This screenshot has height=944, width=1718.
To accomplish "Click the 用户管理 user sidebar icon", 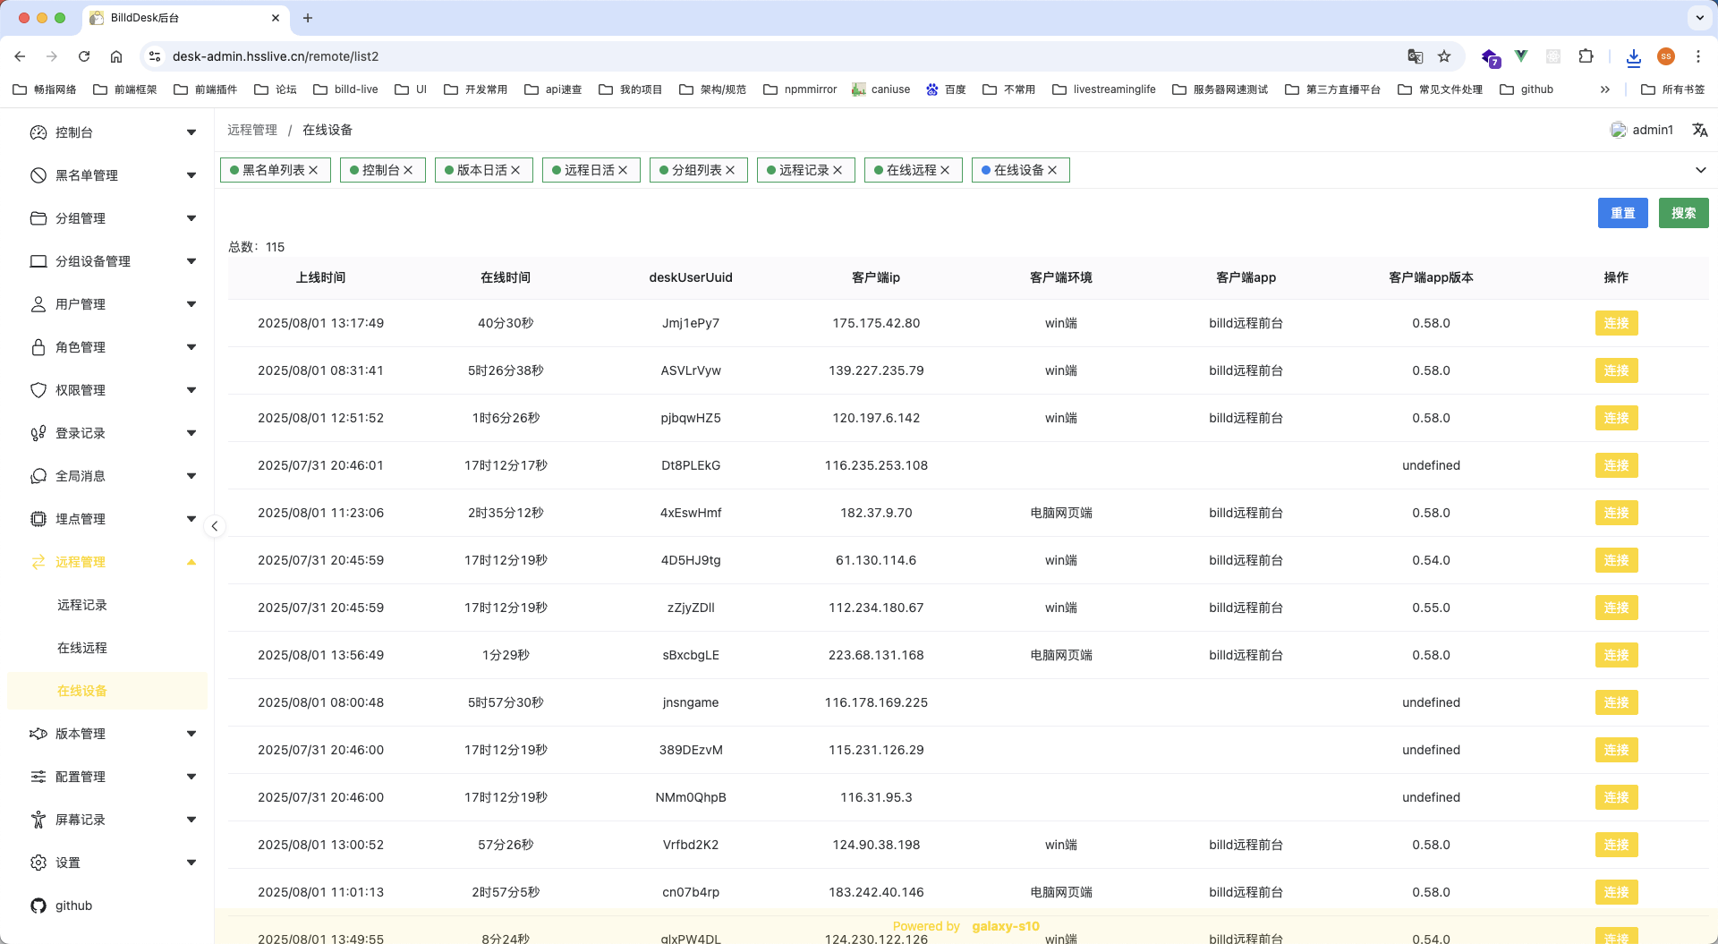I will [x=38, y=304].
